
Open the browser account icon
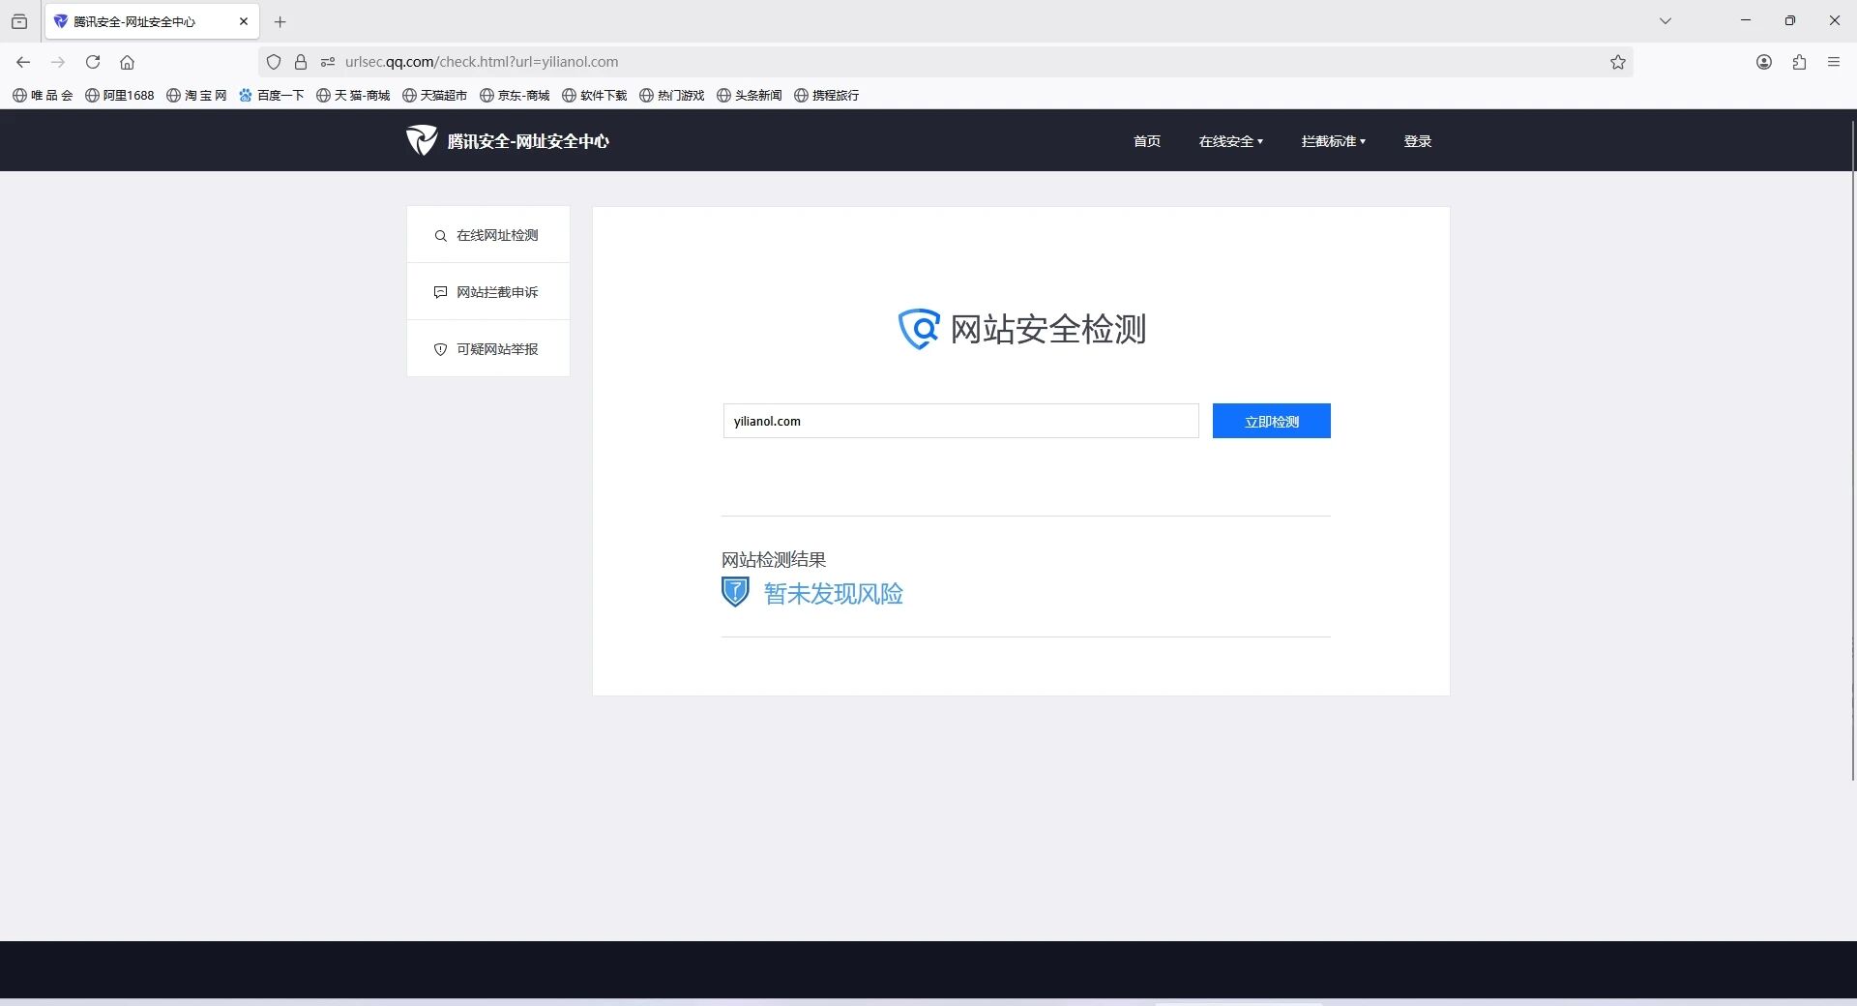click(x=1764, y=62)
